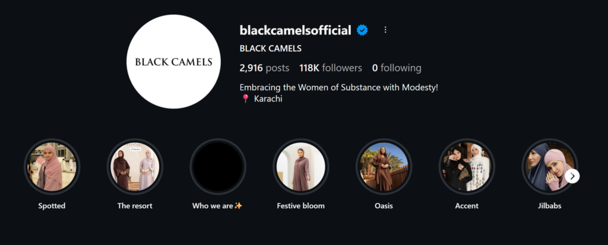Open the Who we are highlight
The image size is (608, 245).
218,167
